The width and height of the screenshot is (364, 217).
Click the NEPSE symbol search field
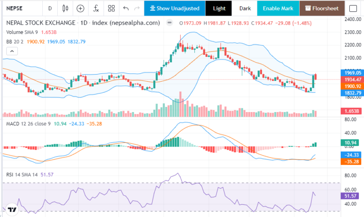(x=19, y=9)
